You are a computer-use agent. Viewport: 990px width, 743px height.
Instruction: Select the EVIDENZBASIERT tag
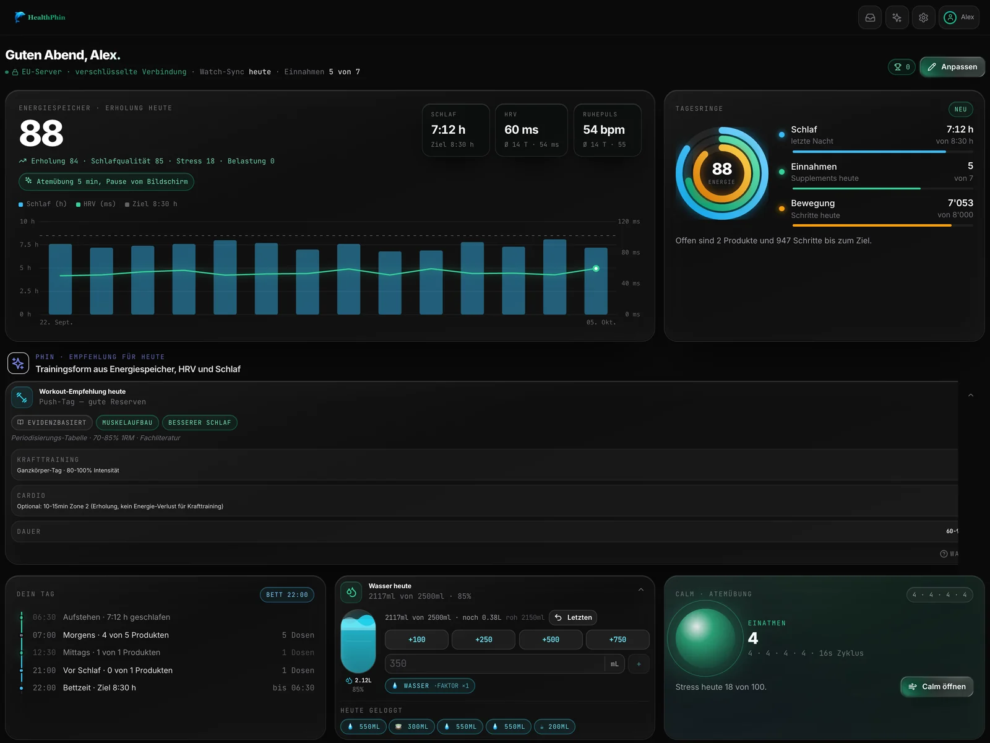[x=52, y=423]
